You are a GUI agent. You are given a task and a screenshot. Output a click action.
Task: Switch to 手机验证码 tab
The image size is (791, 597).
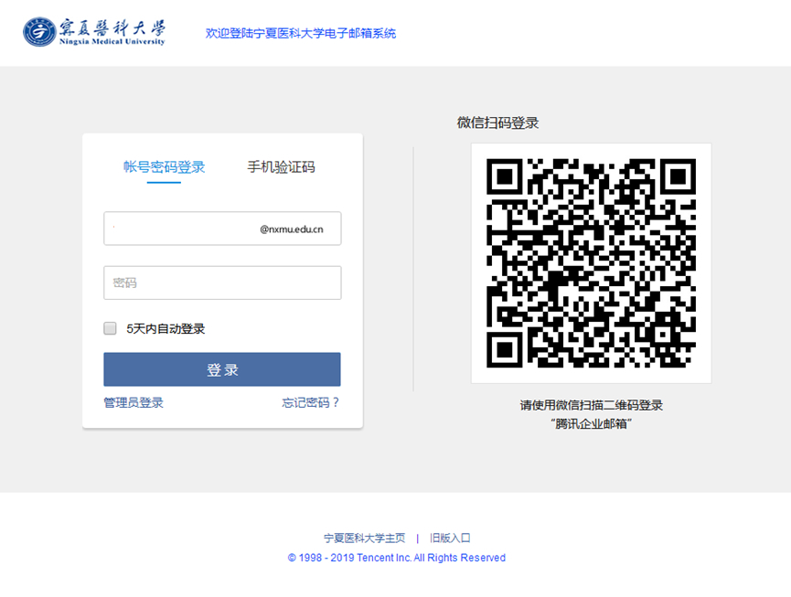click(281, 167)
